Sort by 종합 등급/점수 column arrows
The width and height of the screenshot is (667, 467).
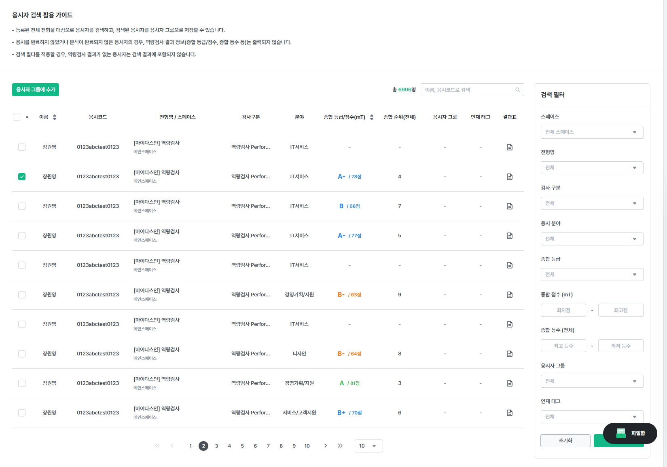371,117
